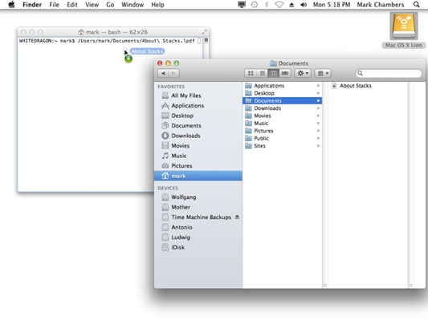The height and width of the screenshot is (321, 428).
Task: Click the Finder back button
Action: [x=163, y=73]
